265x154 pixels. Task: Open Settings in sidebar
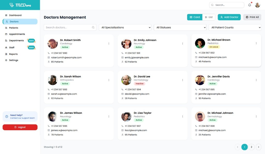point(20,60)
